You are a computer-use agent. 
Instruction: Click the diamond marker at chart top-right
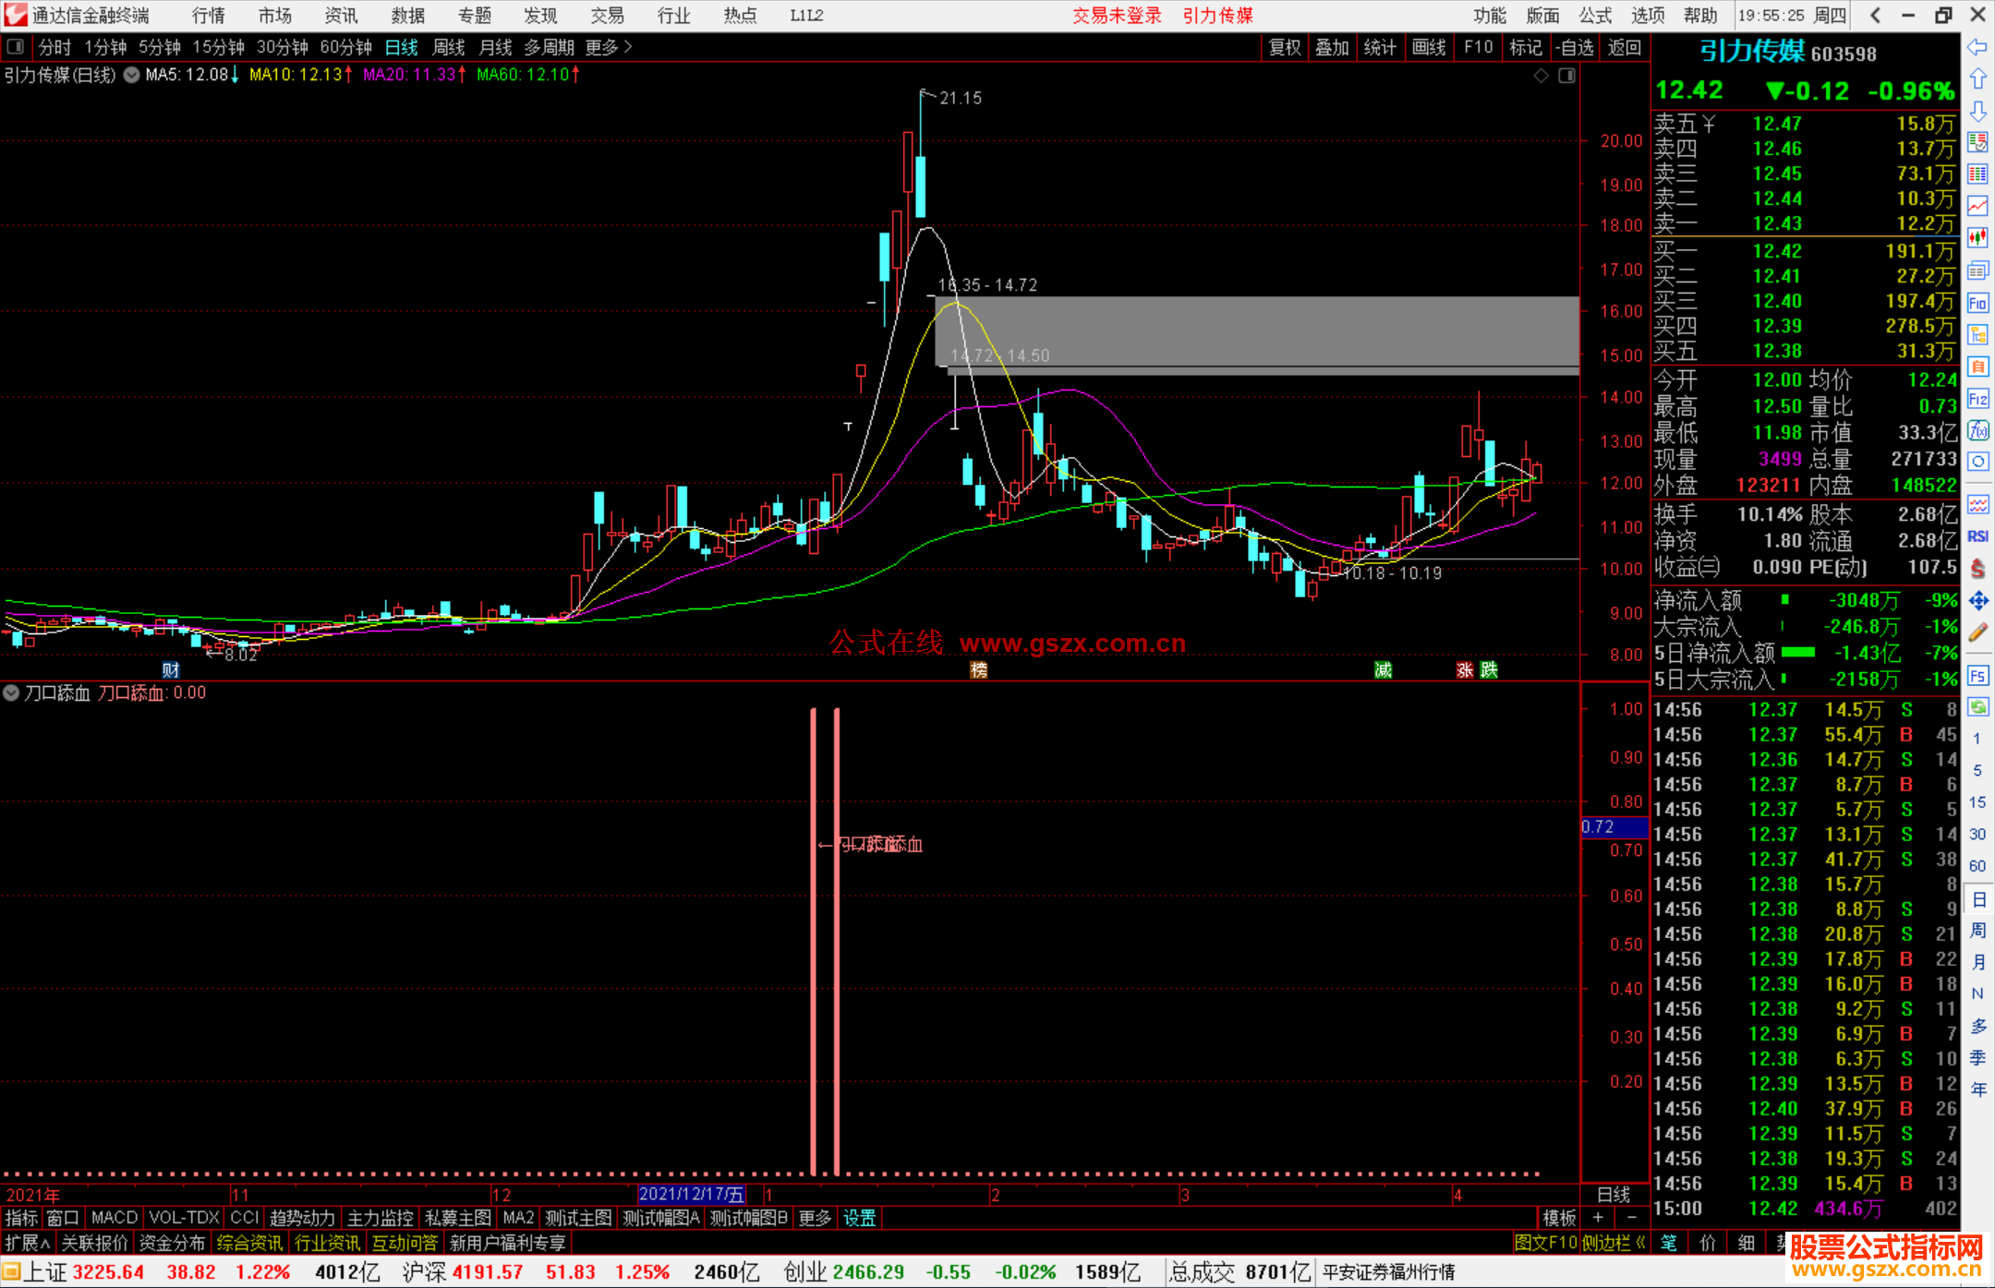pos(1541,76)
